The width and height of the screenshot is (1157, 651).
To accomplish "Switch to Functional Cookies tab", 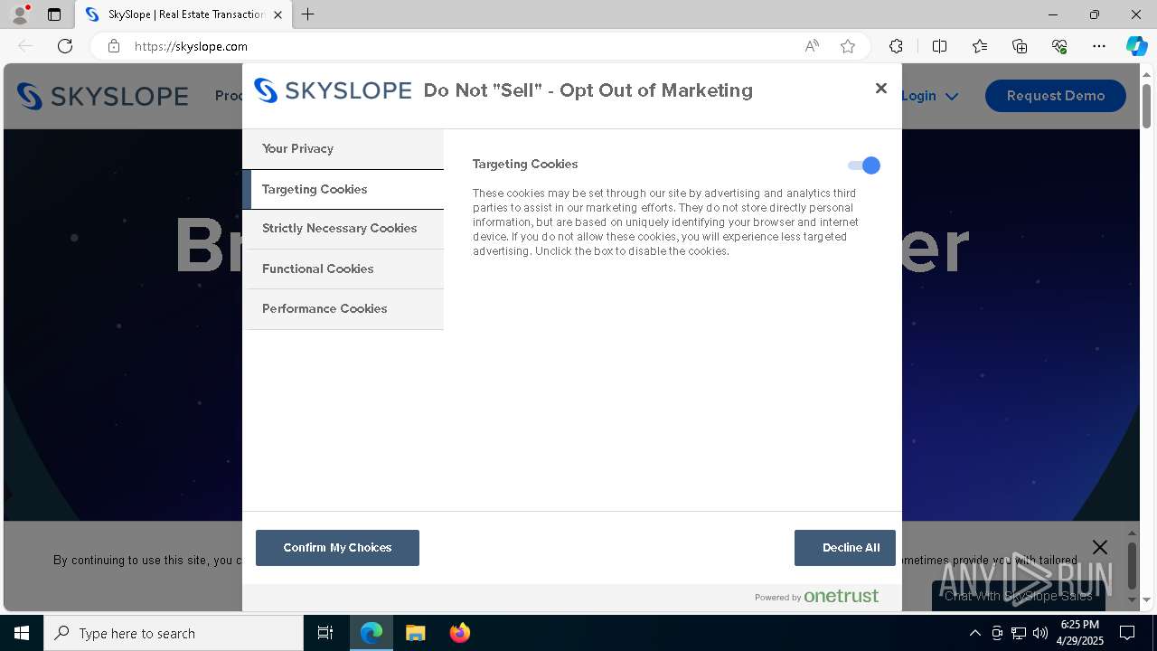I will [x=343, y=269].
